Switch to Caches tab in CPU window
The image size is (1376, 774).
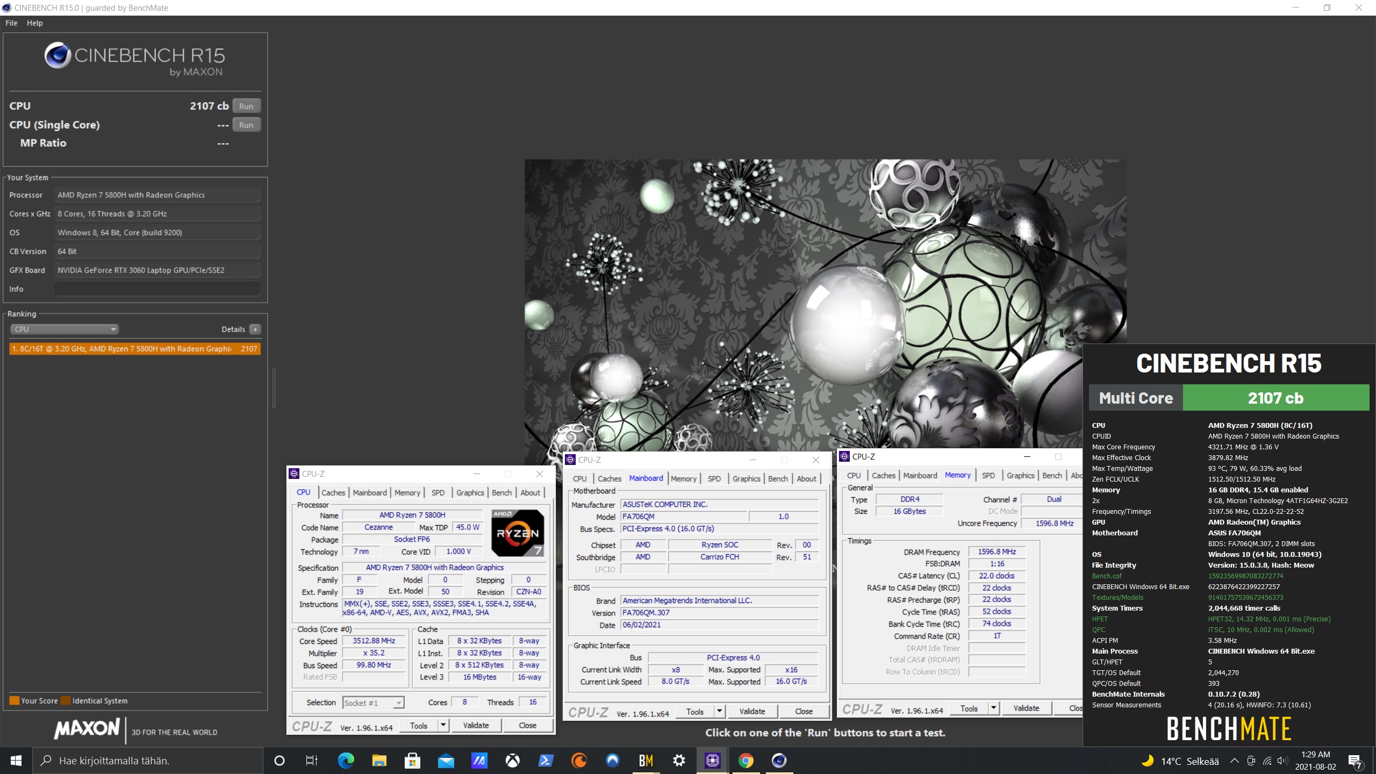(x=333, y=492)
